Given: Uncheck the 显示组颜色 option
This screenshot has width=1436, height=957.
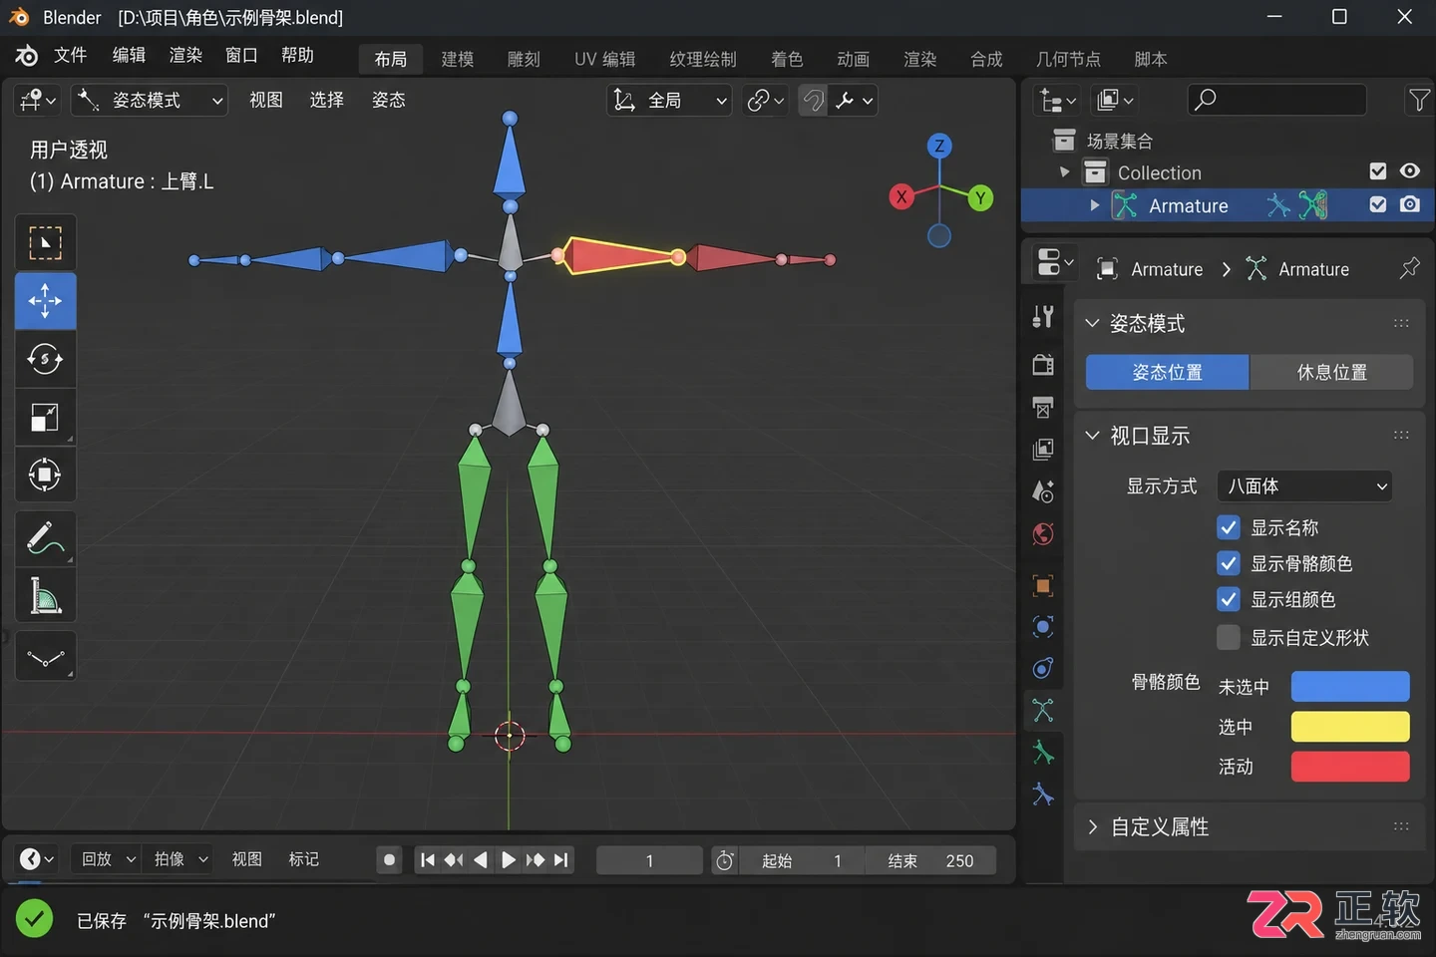Looking at the screenshot, I should [1229, 599].
